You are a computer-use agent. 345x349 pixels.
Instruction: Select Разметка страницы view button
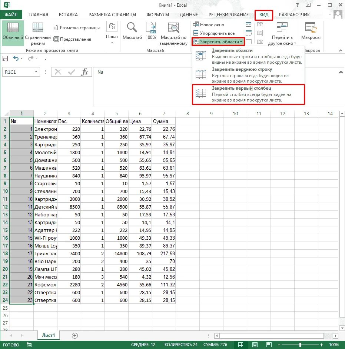pos(77,27)
